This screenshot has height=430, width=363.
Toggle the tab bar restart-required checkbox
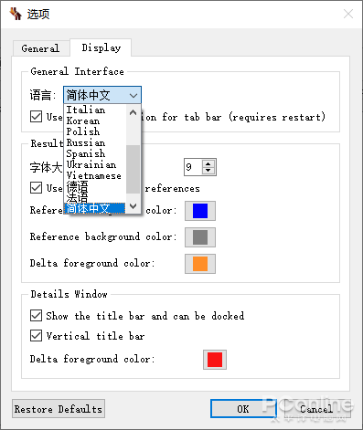[x=36, y=117]
